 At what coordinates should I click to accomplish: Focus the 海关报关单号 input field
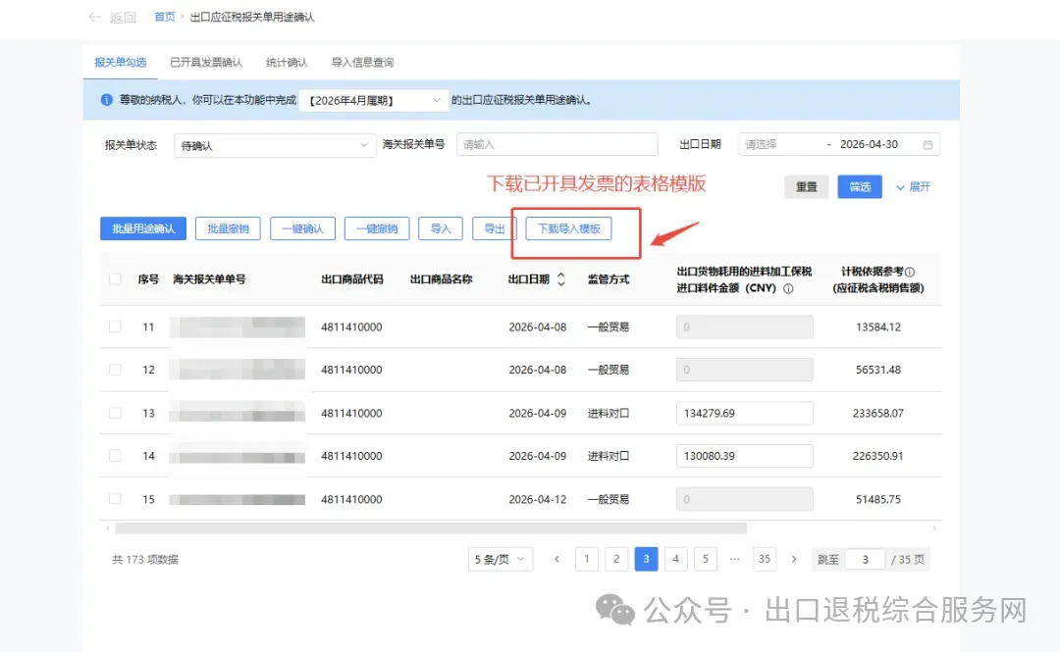click(x=557, y=144)
